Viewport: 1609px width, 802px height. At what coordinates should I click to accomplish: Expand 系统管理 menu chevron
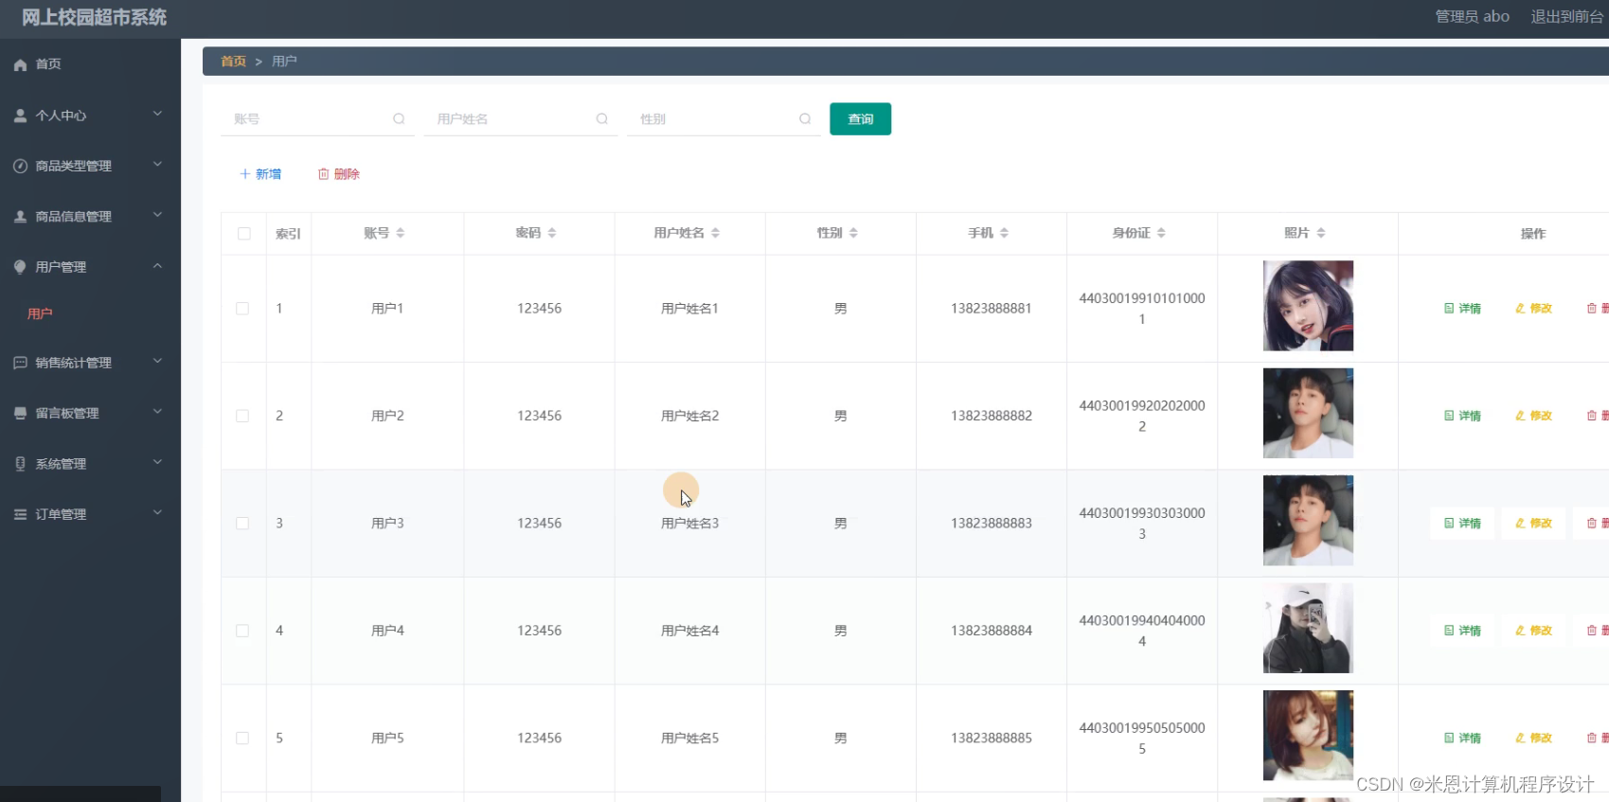158,462
